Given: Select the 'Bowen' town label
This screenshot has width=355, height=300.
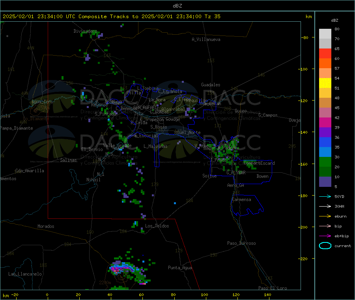Looking at the screenshot, I should click(263, 176).
